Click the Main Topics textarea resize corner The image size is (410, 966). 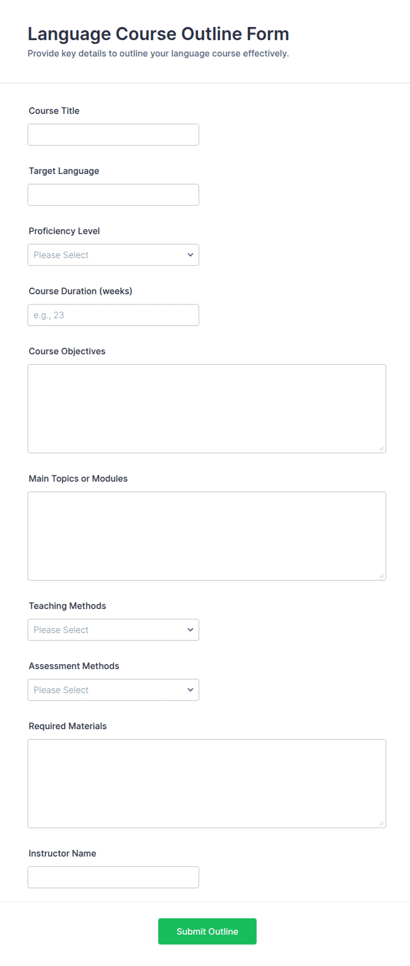(x=382, y=576)
